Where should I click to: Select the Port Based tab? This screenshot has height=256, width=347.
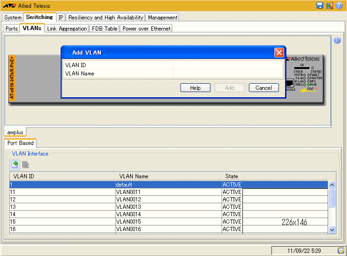click(x=20, y=143)
